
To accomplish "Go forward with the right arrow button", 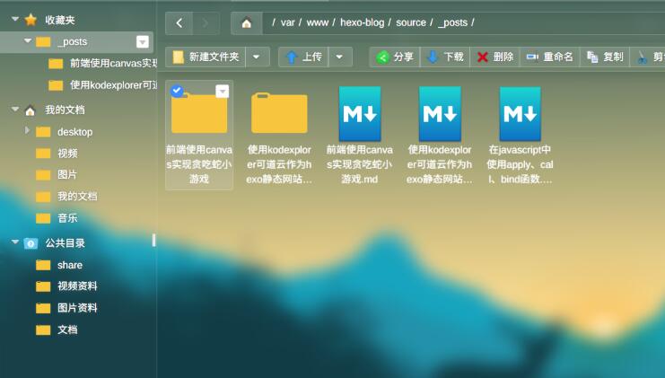I will 206,23.
